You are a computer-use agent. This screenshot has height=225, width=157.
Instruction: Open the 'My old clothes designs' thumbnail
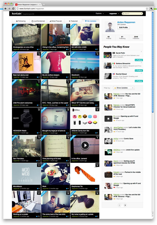click(x=56, y=63)
